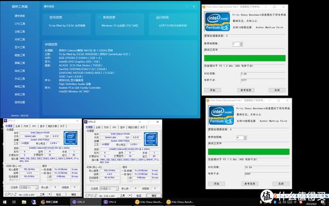Click the green progress bar in the 1277 Fritz window
Image resolution: width=329 pixels, height=206 pixels.
245,58
